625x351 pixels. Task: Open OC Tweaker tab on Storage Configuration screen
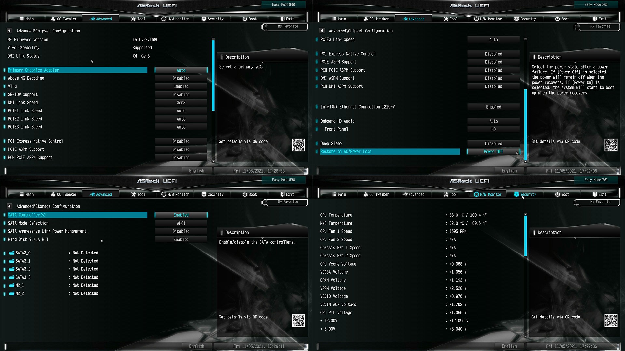click(64, 194)
